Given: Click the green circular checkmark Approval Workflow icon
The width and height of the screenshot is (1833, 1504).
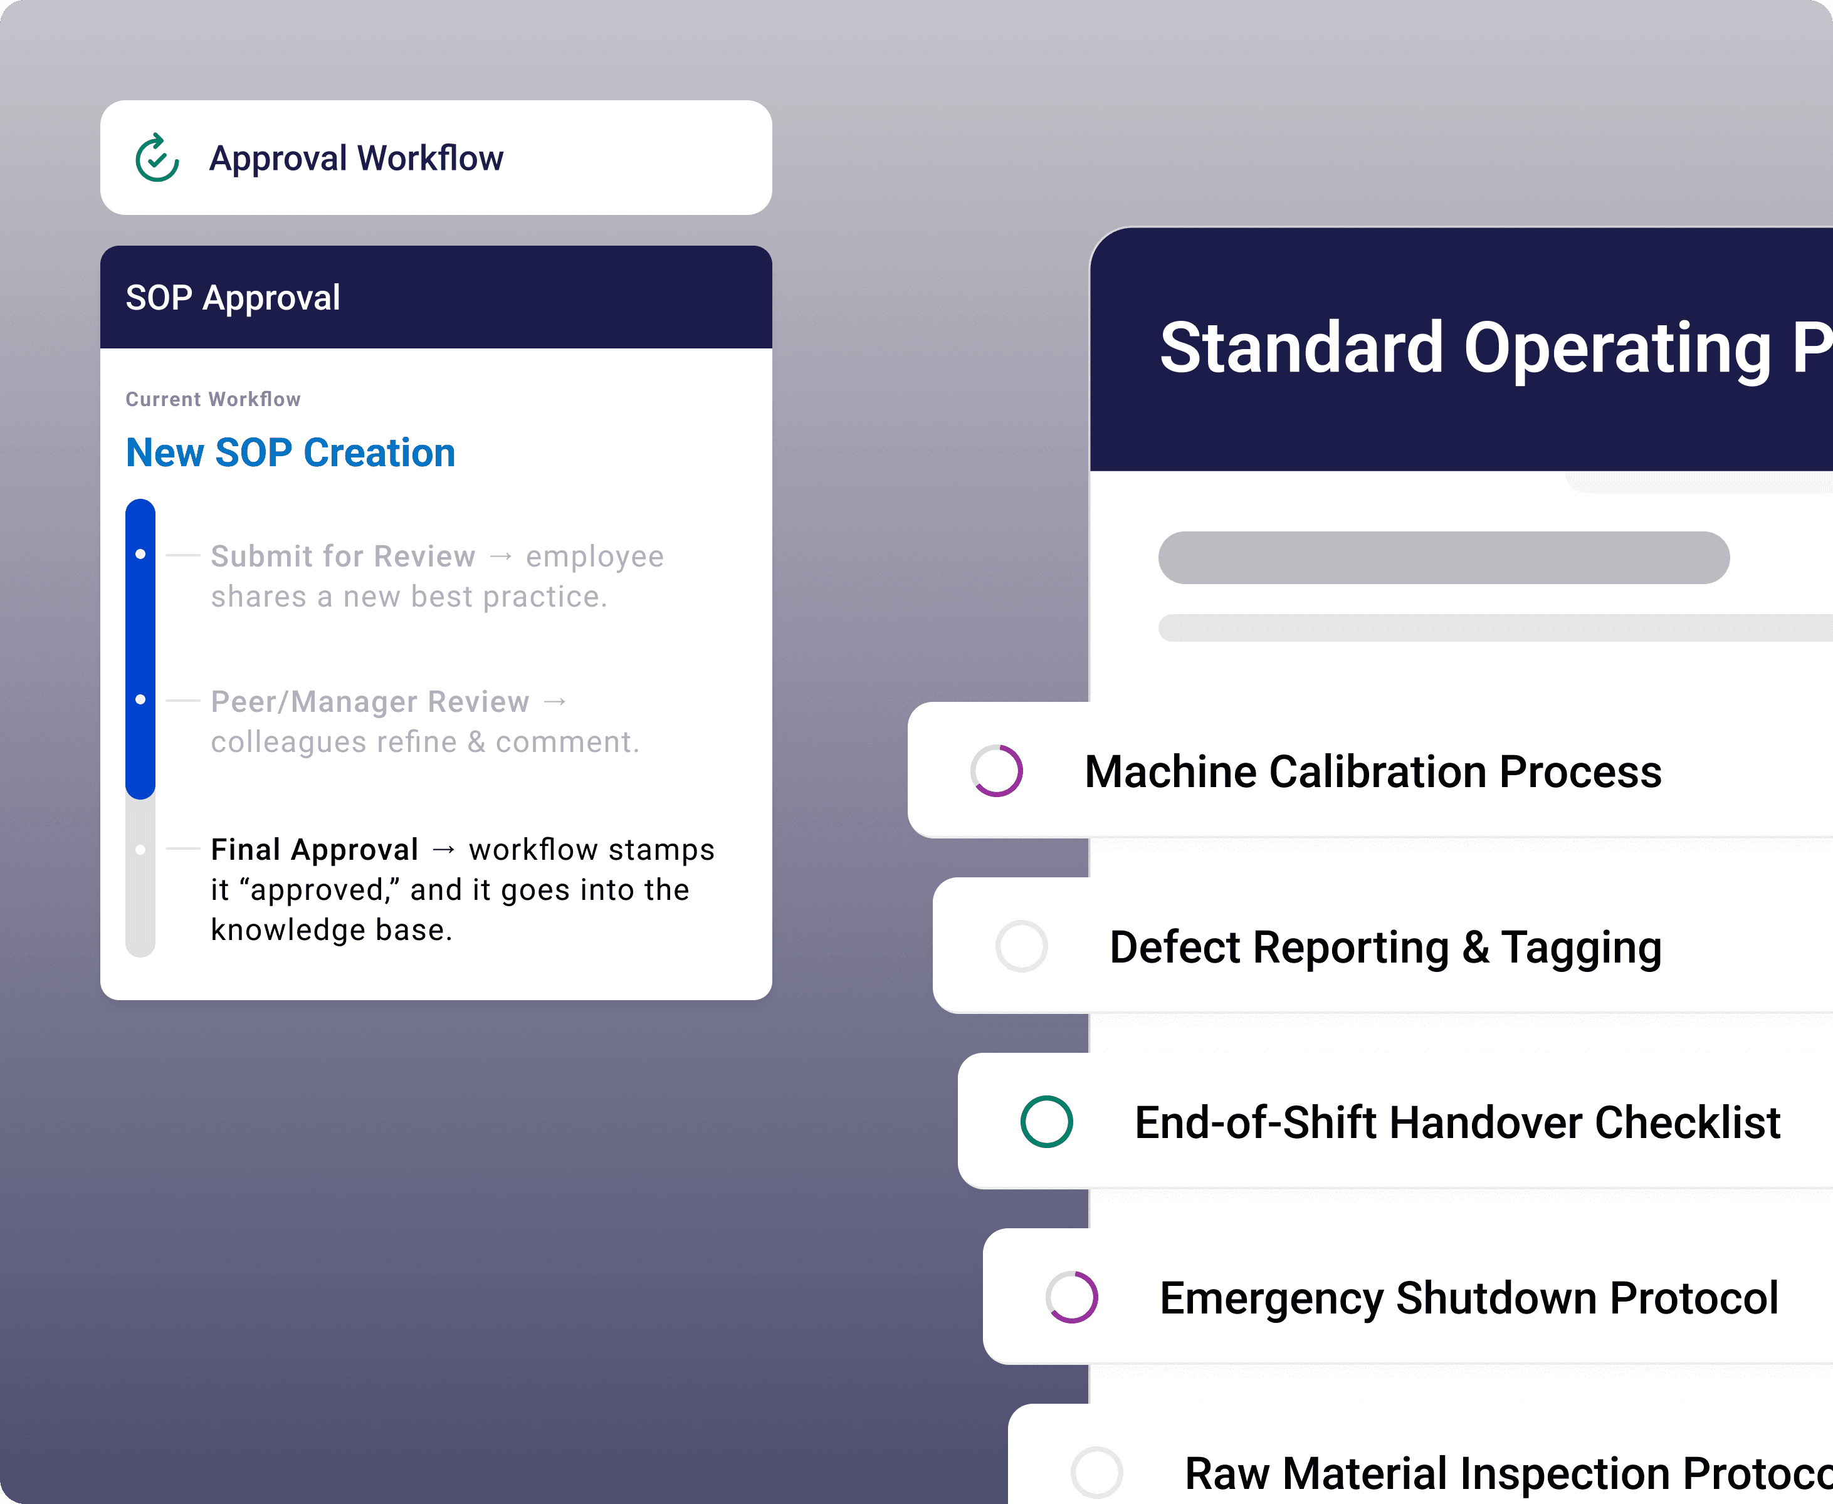Looking at the screenshot, I should 156,157.
